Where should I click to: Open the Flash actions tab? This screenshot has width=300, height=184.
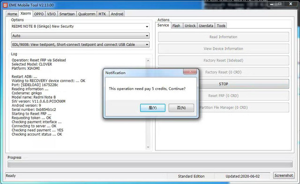pos(176,26)
